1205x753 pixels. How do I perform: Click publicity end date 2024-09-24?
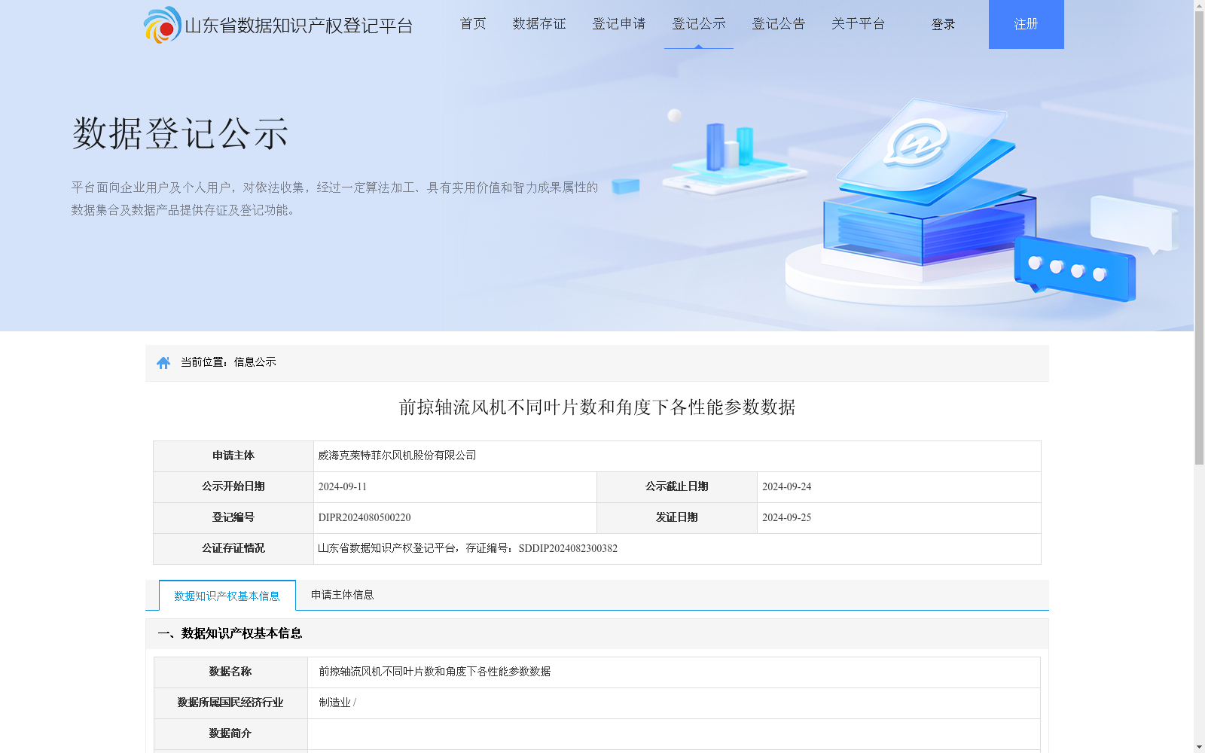tap(787, 487)
